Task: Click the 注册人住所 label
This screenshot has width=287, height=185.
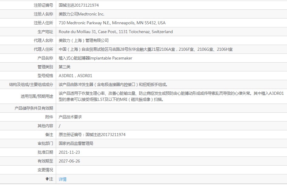Action: (43, 23)
